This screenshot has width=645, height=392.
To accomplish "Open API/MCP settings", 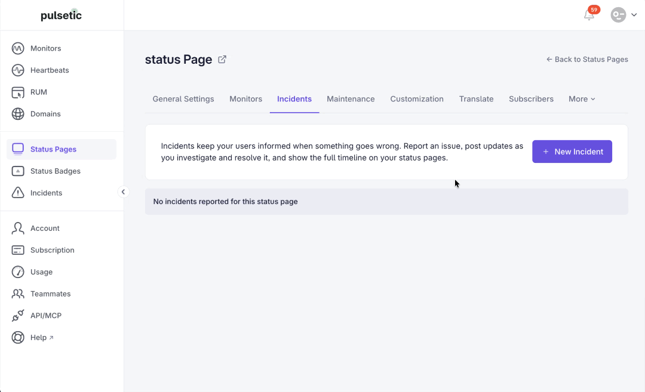I will (62, 316).
